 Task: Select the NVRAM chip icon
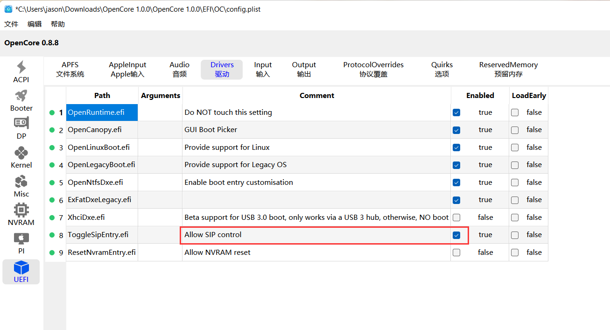click(x=21, y=210)
